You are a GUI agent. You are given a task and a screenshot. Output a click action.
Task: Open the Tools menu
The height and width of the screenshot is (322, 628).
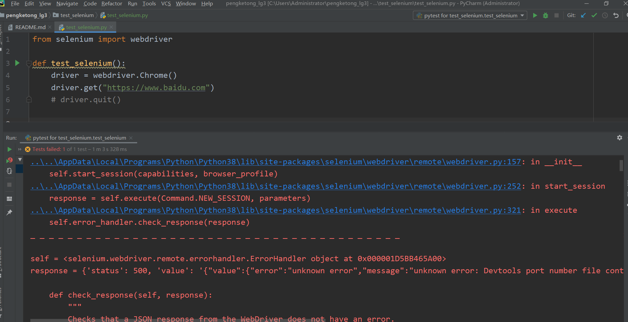[x=149, y=3]
